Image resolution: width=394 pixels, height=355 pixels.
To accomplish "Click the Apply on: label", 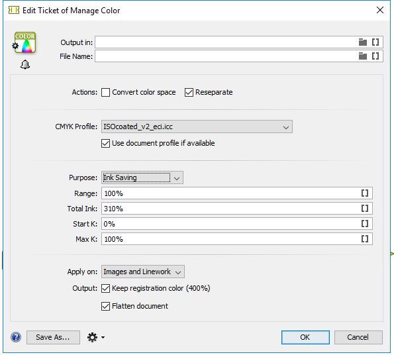I will point(82,272).
